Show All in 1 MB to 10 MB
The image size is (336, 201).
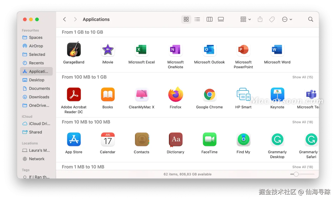pos(303,167)
